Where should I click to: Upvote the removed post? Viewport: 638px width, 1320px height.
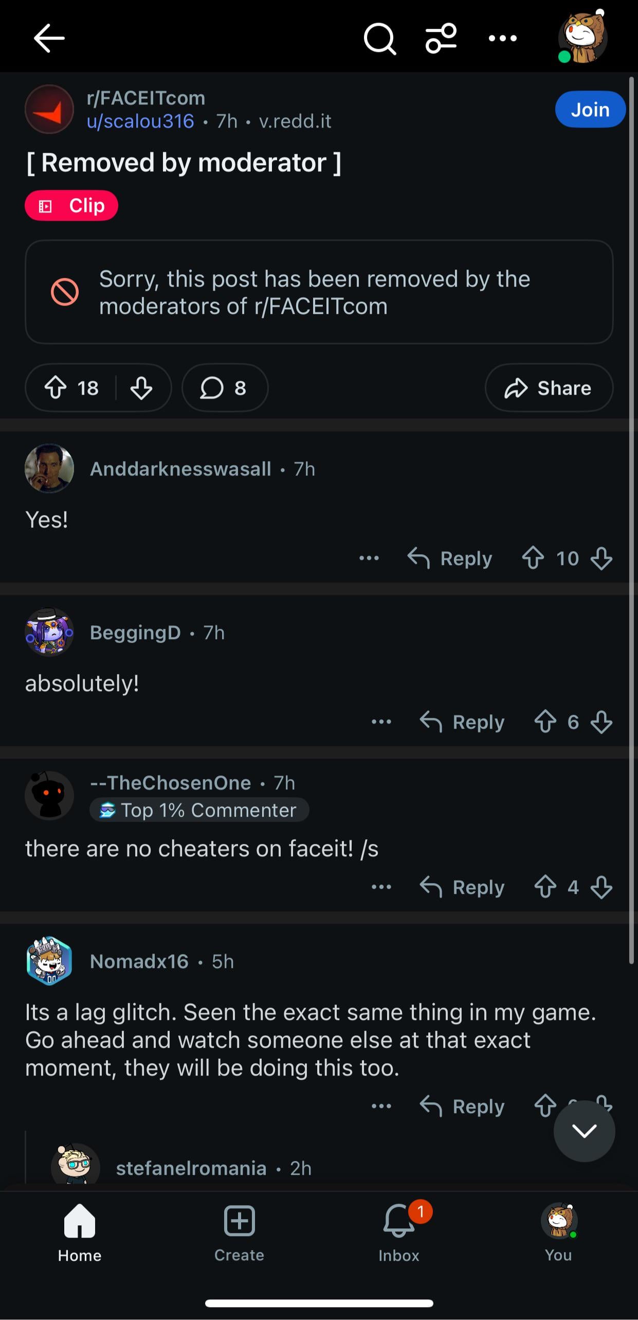[56, 388]
